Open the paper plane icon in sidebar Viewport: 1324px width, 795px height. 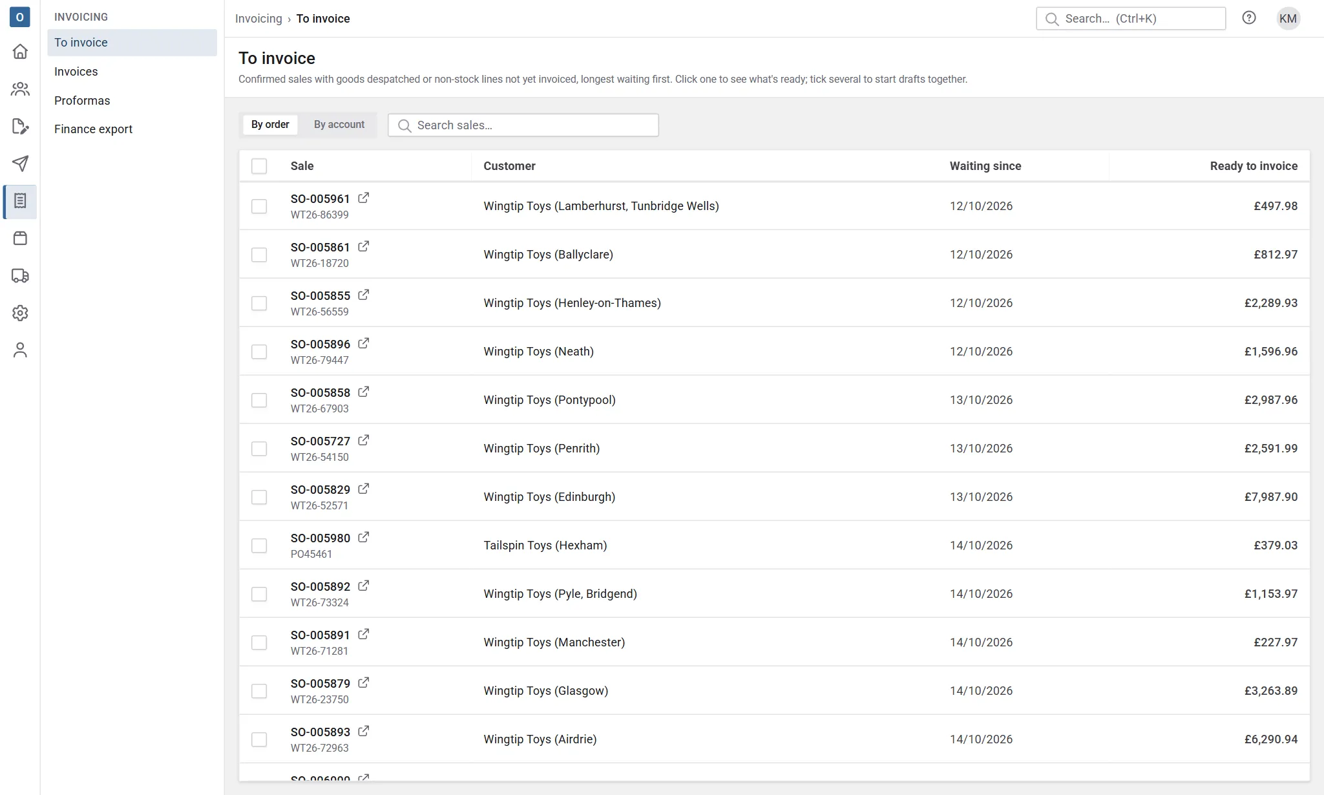tap(20, 164)
